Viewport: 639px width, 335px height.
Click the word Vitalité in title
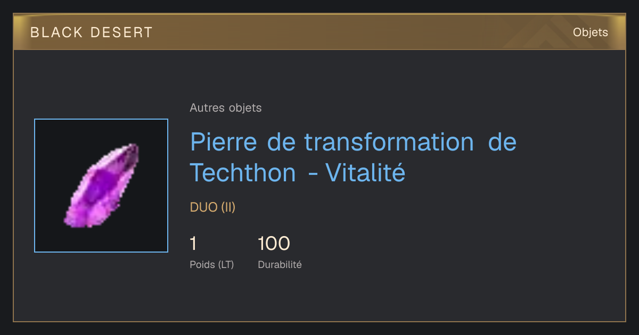pyautogui.click(x=365, y=172)
